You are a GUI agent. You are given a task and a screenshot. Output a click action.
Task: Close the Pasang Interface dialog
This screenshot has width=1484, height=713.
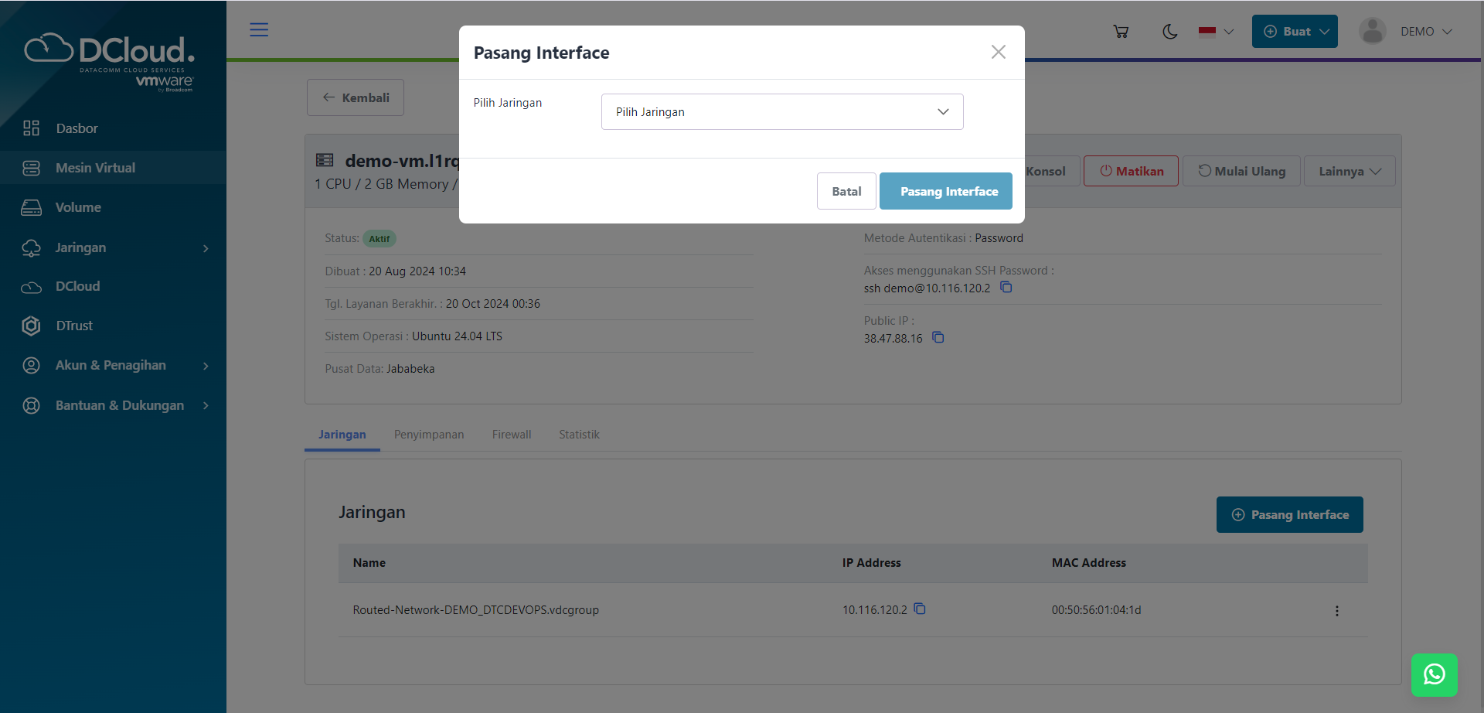coord(998,52)
